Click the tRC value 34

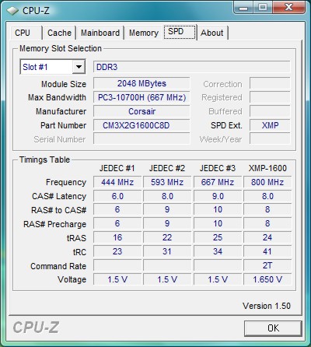click(218, 251)
